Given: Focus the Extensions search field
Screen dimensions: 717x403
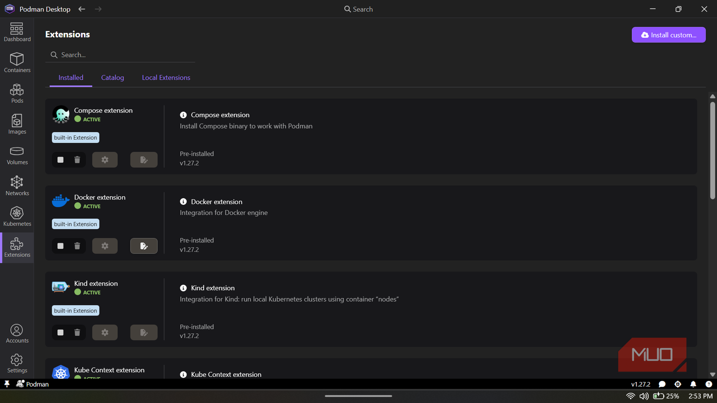Looking at the screenshot, I should pos(120,55).
